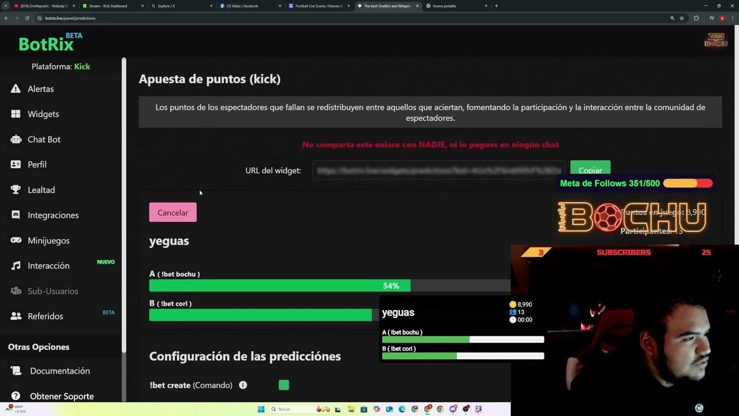Click the user avatar at top right
This screenshot has height=416, width=739.
716,40
